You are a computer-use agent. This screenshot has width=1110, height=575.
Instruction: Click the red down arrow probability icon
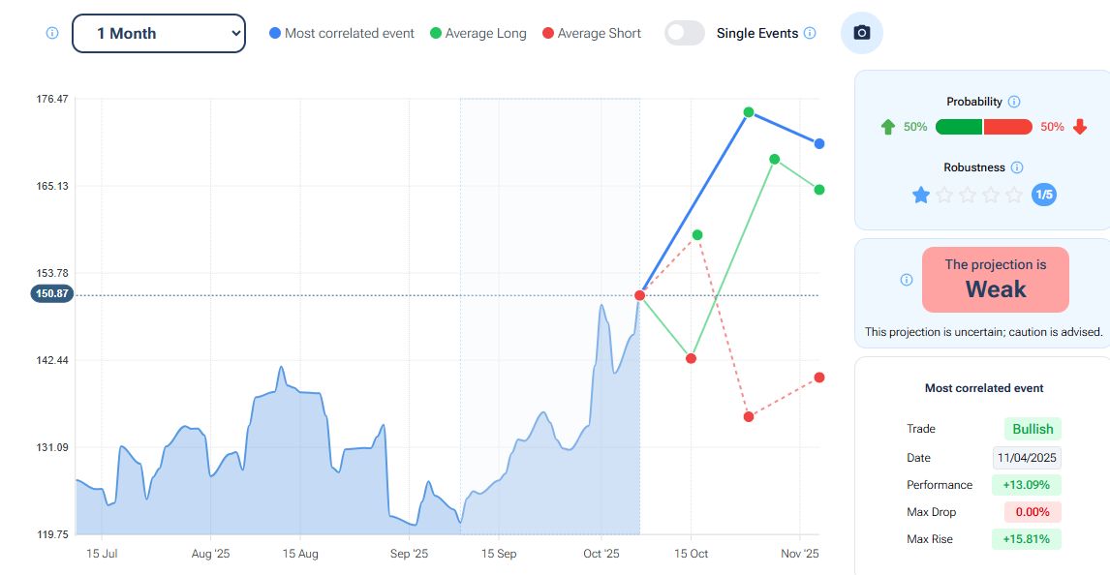point(1080,127)
